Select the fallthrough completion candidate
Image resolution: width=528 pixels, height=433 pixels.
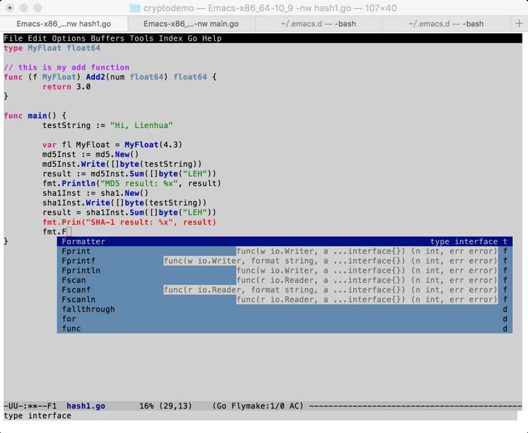pos(285,309)
